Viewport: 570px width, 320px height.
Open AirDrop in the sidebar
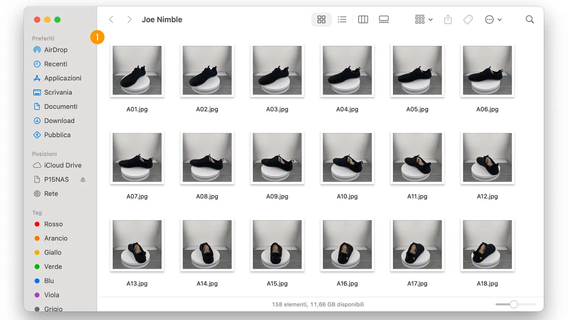56,50
